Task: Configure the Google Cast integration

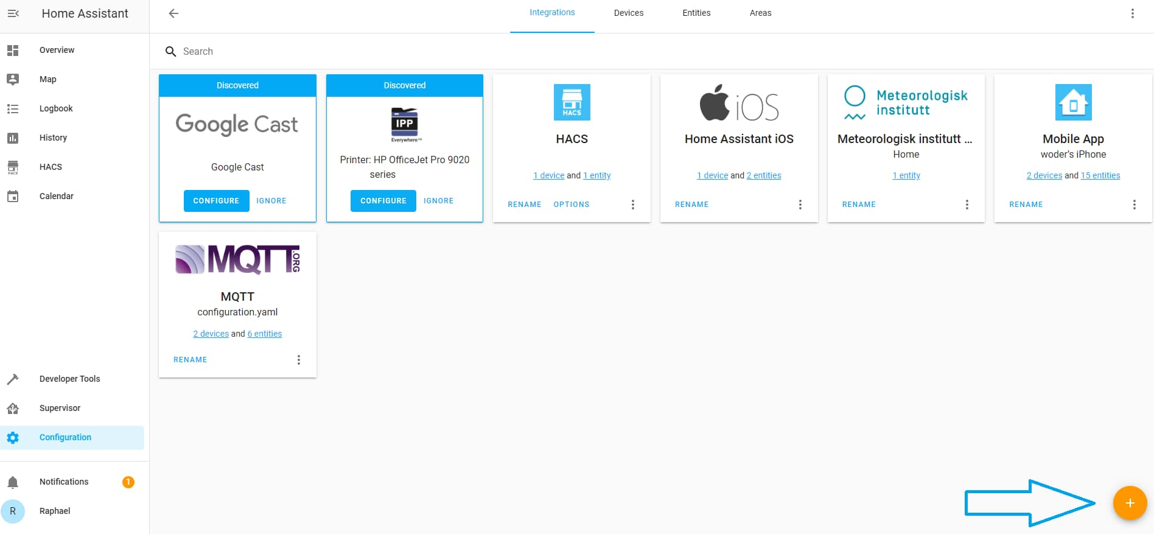Action: (x=216, y=201)
